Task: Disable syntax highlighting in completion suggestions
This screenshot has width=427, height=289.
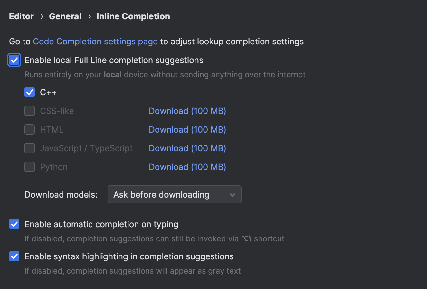Action: pos(14,256)
